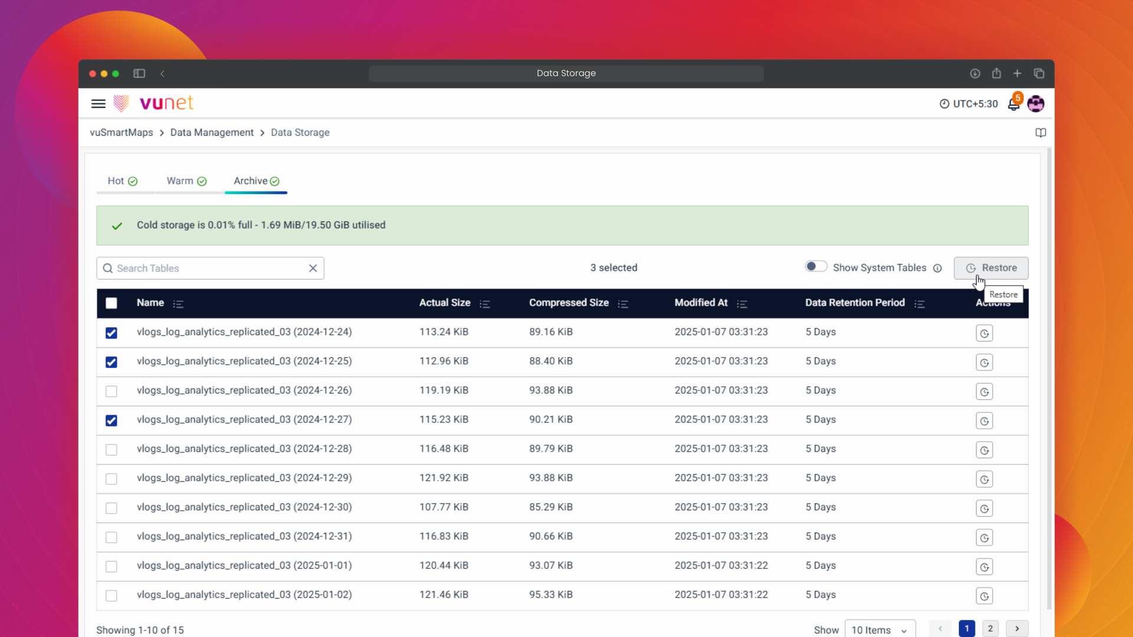The width and height of the screenshot is (1133, 637).
Task: Open the Data Management breadcrumb link
Action: tap(211, 132)
